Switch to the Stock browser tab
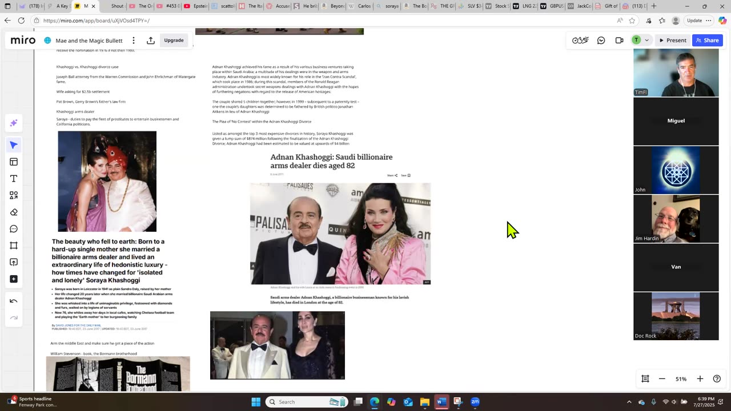731x411 pixels. click(x=497, y=6)
